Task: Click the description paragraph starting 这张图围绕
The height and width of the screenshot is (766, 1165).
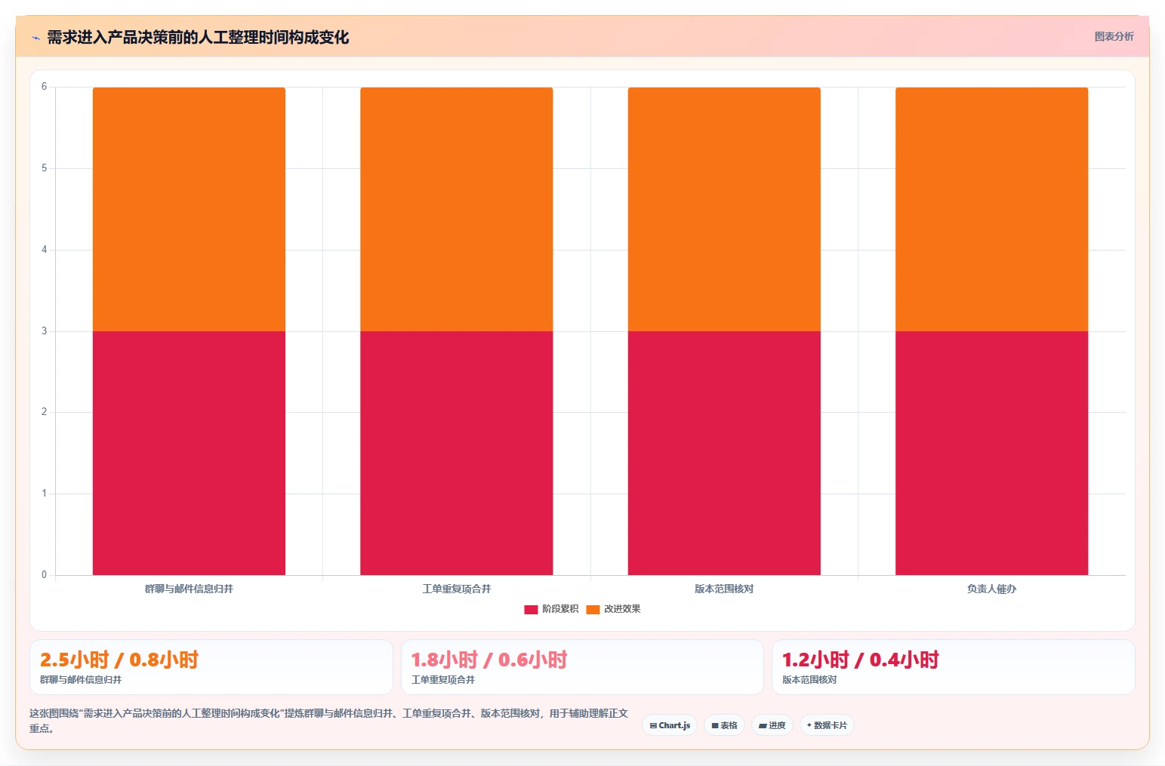Action: click(329, 721)
